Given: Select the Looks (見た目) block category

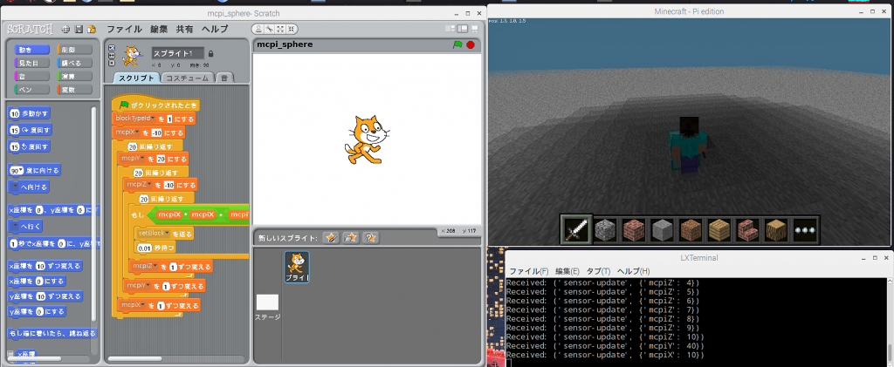Looking at the screenshot, I should pos(31,63).
